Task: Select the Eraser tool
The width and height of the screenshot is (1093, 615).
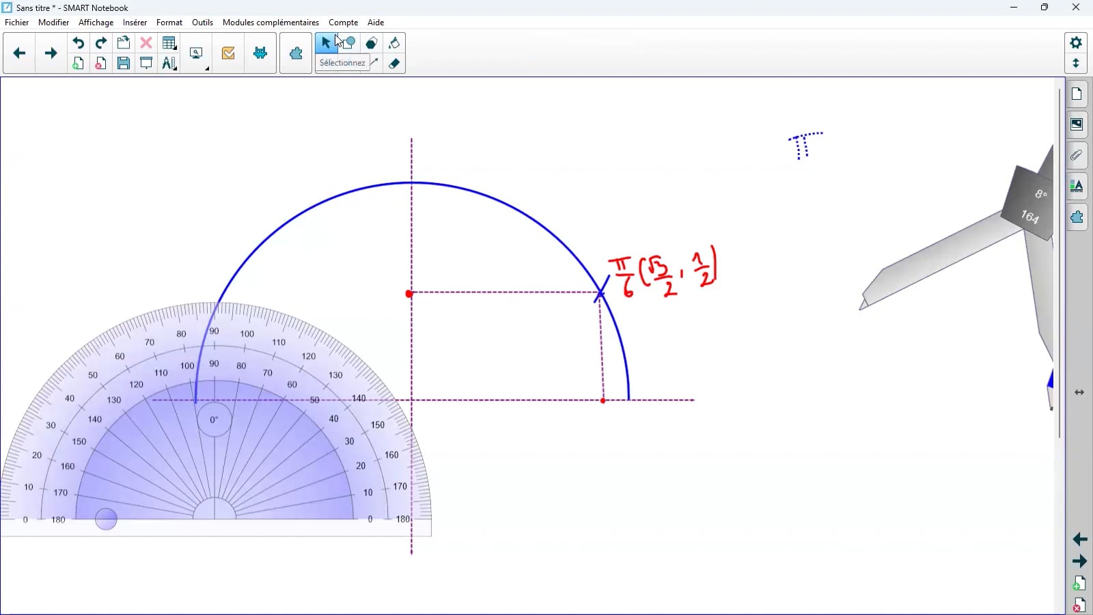Action: (394, 64)
